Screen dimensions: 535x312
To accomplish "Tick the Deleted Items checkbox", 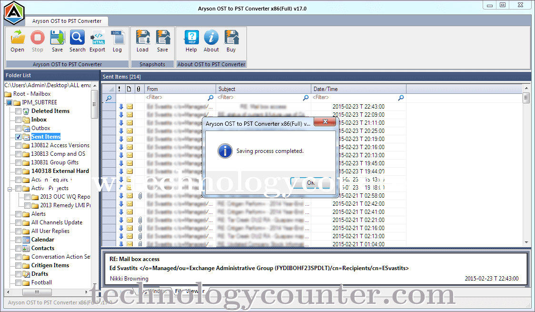I will coord(19,111).
